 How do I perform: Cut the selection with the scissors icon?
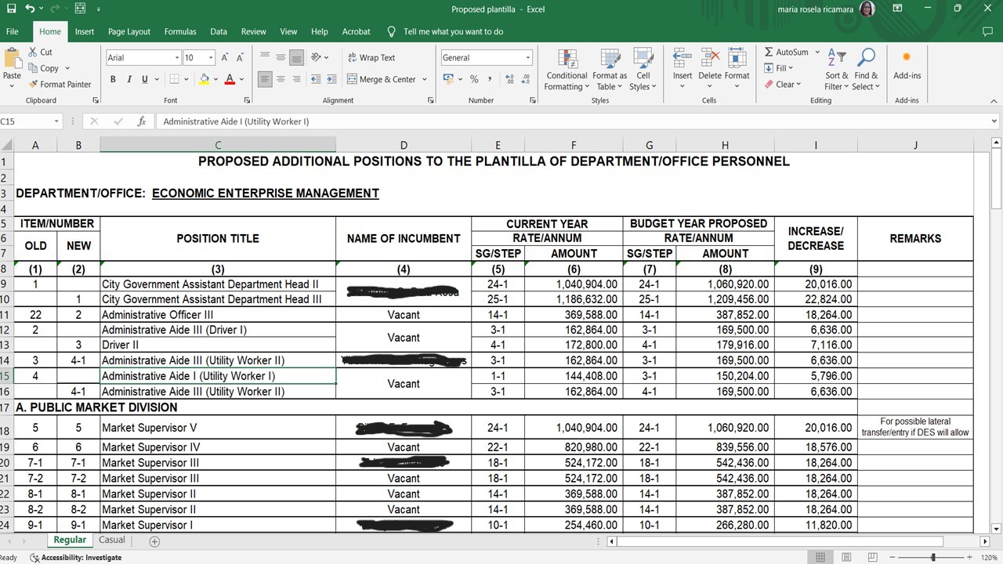click(x=41, y=52)
